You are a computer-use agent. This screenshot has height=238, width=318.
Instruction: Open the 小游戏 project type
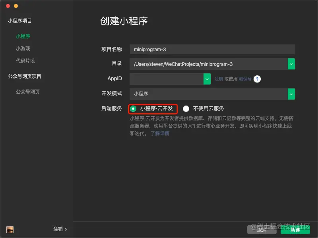coord(23,48)
